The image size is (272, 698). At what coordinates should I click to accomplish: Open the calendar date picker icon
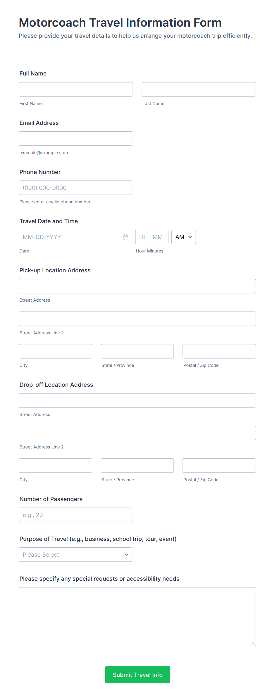point(125,237)
